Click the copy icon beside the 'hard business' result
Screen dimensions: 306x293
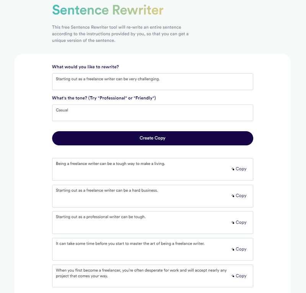(233, 196)
